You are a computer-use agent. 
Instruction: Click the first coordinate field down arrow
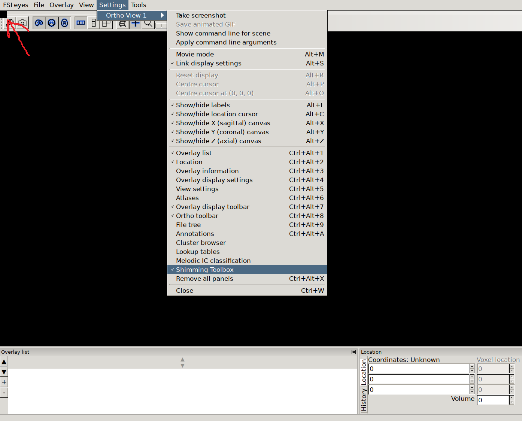pyautogui.click(x=471, y=371)
